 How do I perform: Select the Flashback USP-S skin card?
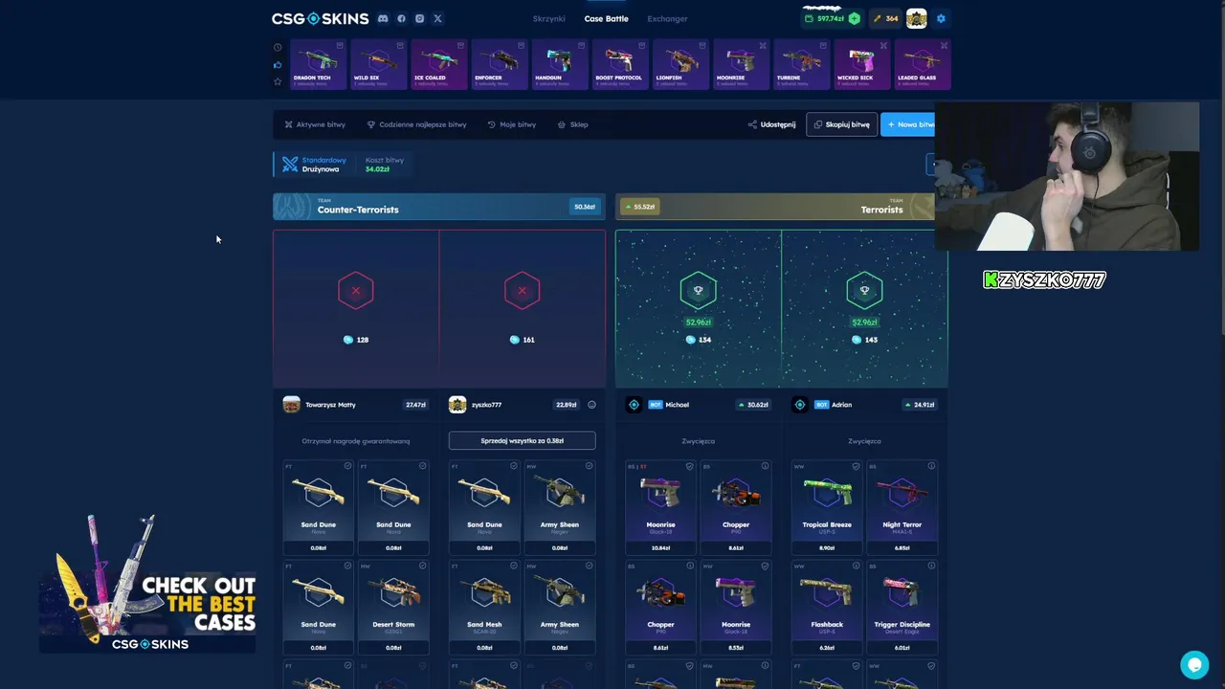[x=827, y=607]
